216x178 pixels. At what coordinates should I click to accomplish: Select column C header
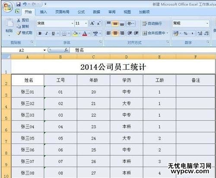click(93, 57)
